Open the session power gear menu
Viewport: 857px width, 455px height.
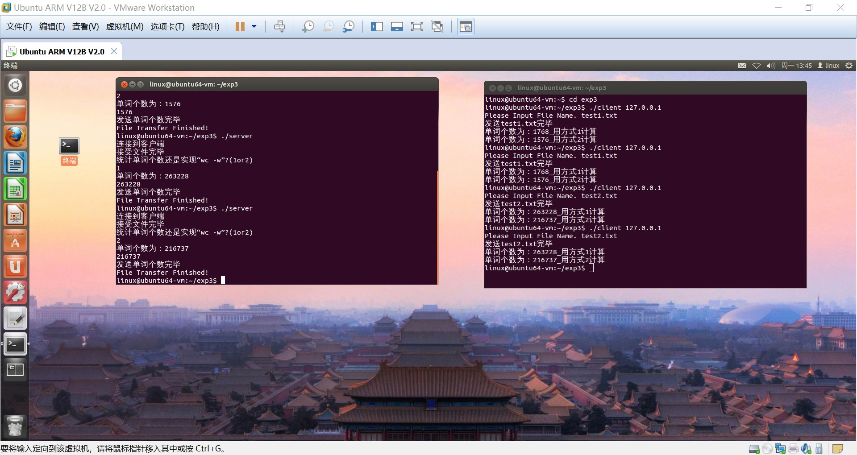tap(849, 66)
